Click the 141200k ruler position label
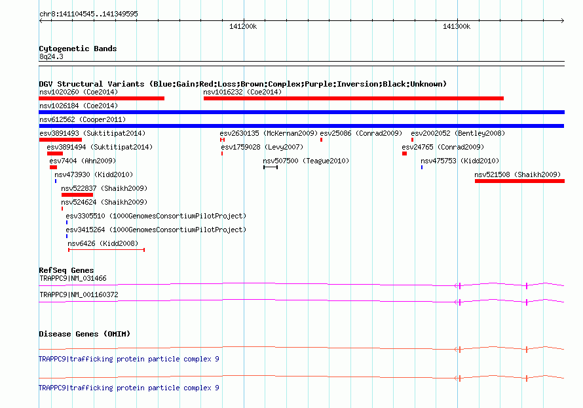The image size is (583, 408). point(243,26)
